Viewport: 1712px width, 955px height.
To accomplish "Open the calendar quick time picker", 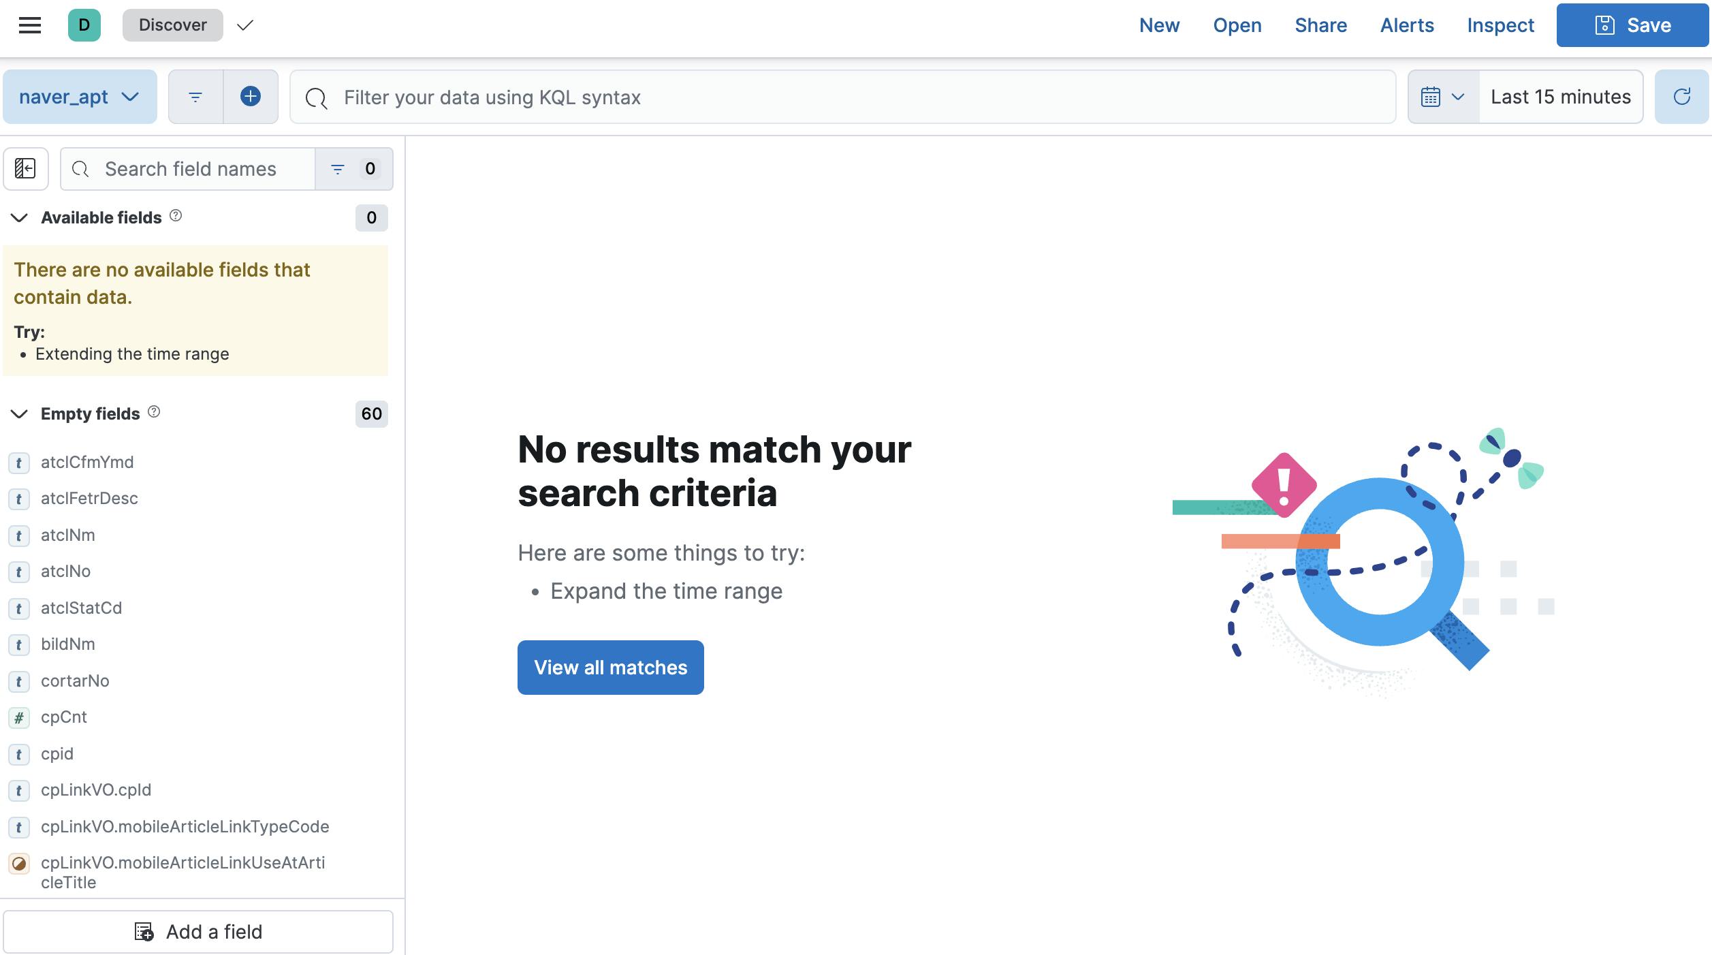I will 1443,97.
